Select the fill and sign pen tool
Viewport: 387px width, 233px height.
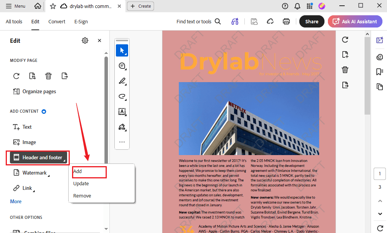[x=122, y=127]
